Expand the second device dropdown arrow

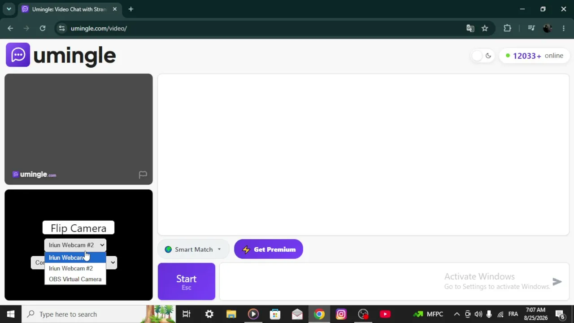(x=113, y=262)
